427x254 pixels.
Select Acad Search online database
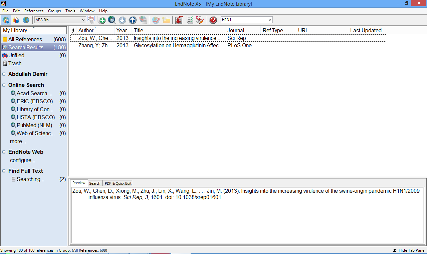click(x=38, y=93)
